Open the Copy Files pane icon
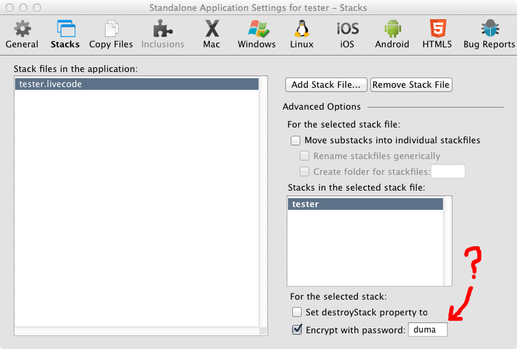This screenshot has height=349, width=517. 111,29
